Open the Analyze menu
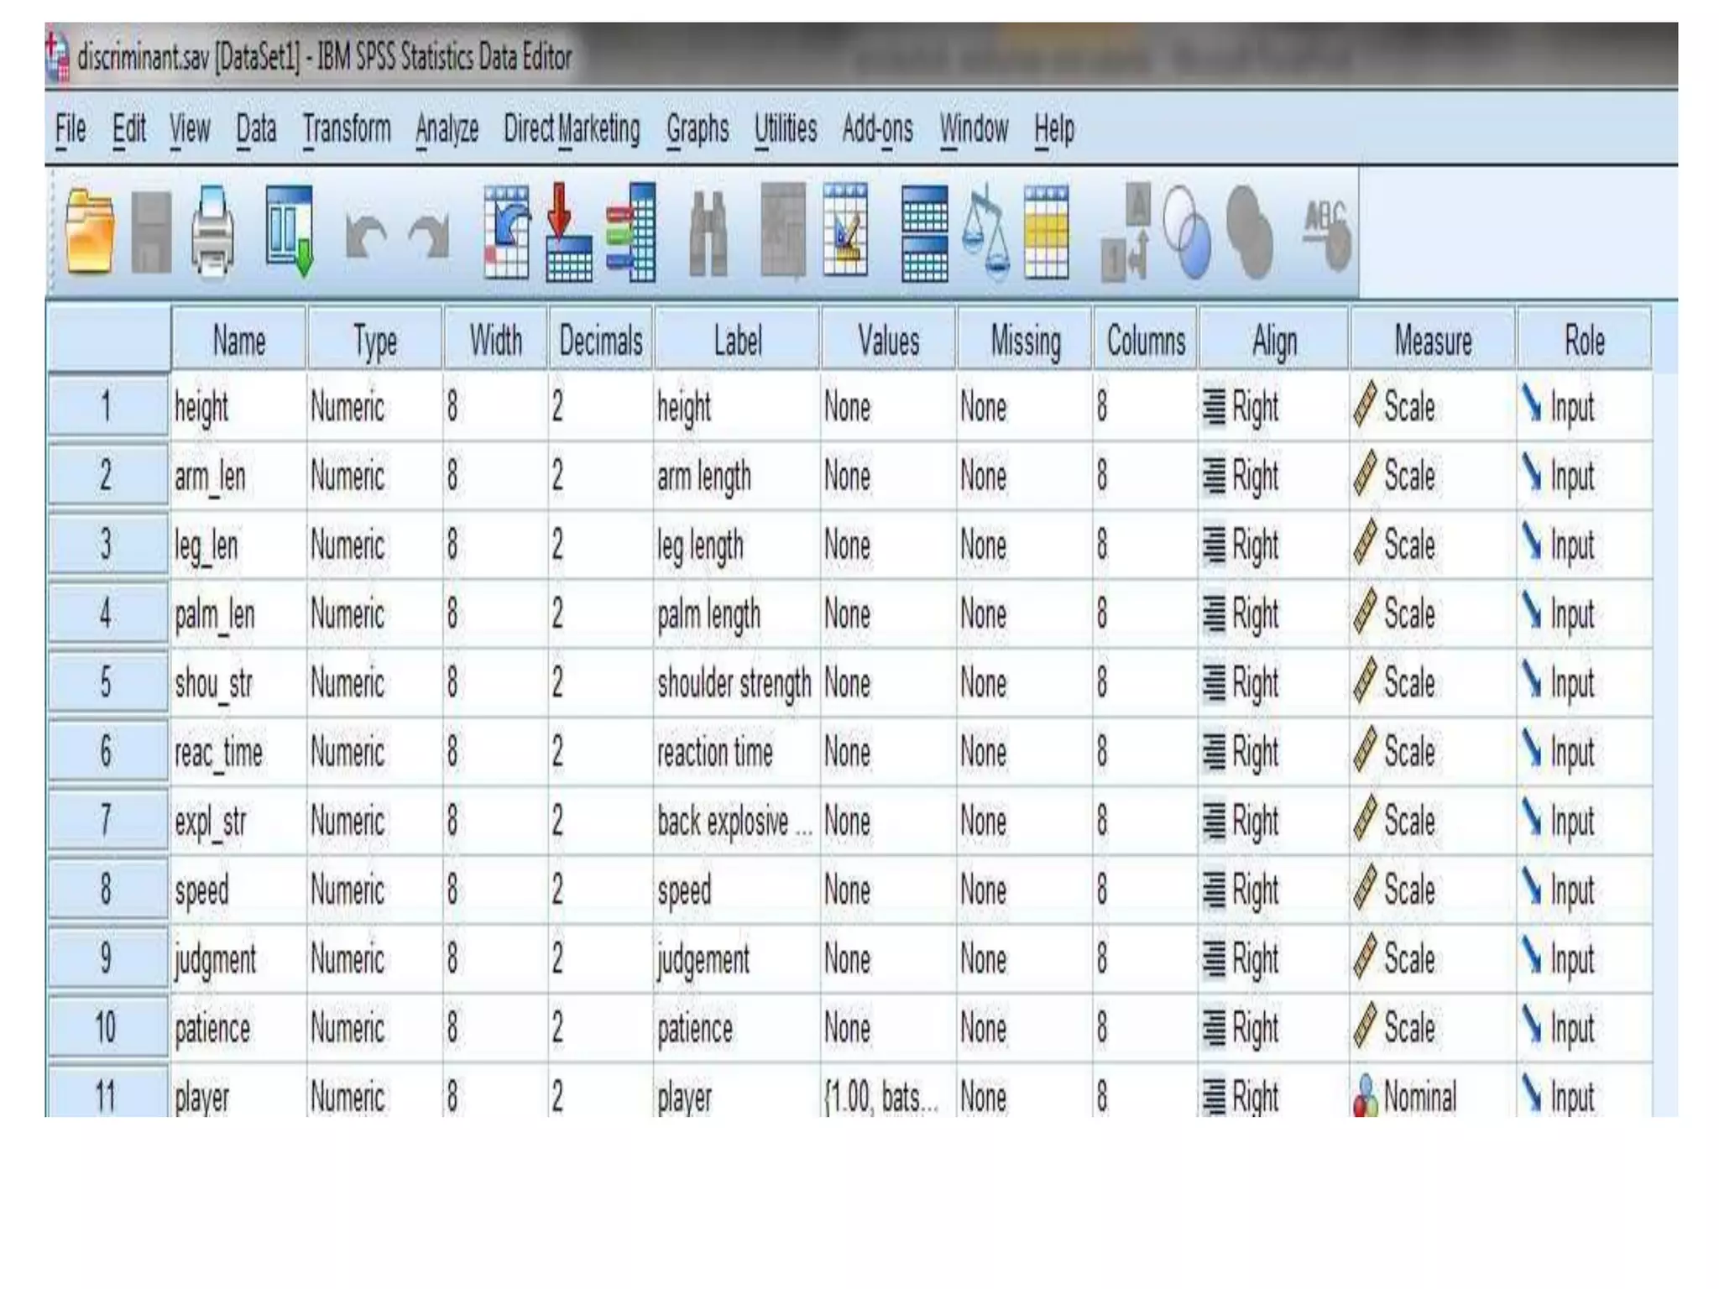This screenshot has height=1289, width=1719. [447, 130]
